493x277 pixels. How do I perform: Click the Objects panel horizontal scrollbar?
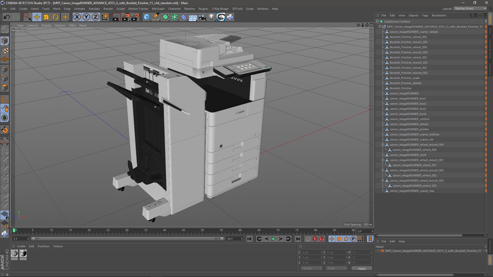click(x=420, y=235)
